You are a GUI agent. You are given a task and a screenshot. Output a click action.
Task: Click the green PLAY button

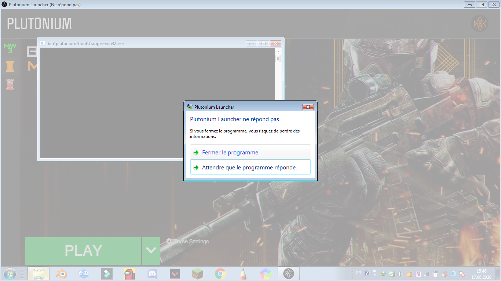[x=83, y=251]
